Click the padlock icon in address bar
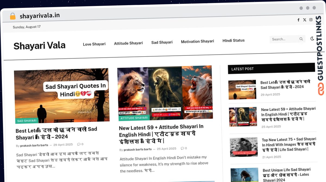This screenshot has height=182, width=326. (12, 16)
